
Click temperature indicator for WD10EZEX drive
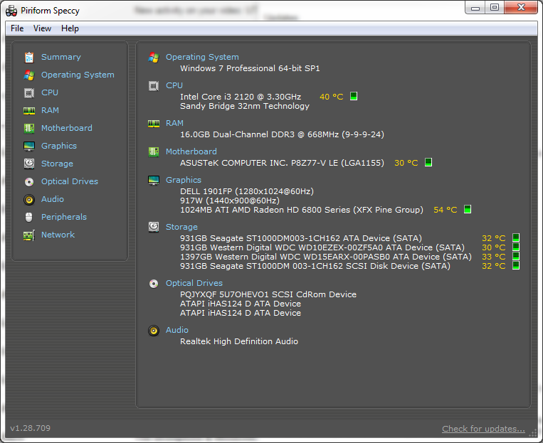[x=516, y=247]
